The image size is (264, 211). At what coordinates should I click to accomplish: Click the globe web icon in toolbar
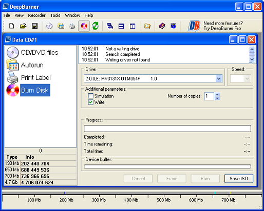point(174,26)
